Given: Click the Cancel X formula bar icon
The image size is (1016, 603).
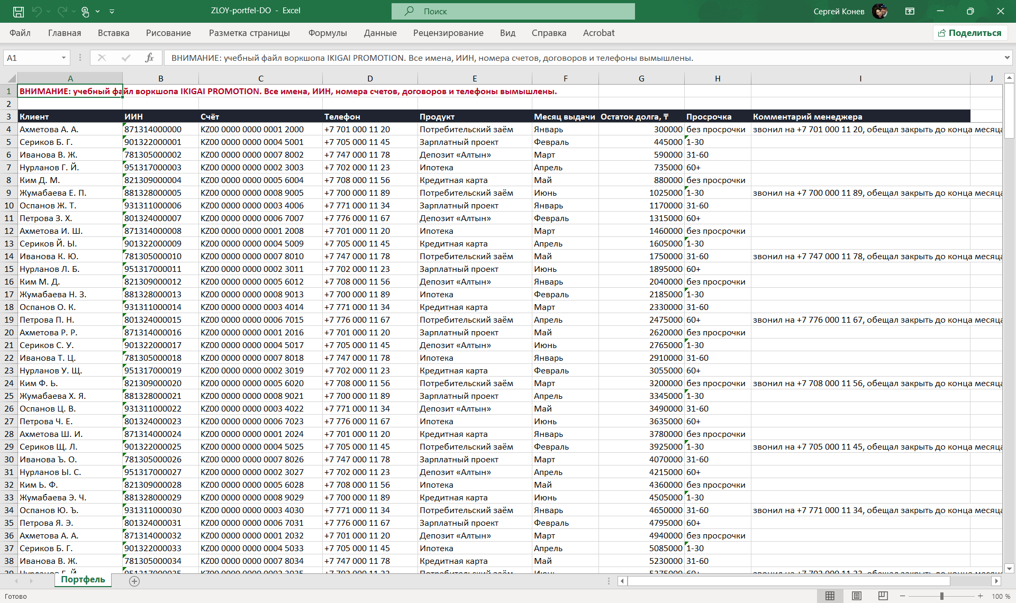Looking at the screenshot, I should pyautogui.click(x=102, y=58).
